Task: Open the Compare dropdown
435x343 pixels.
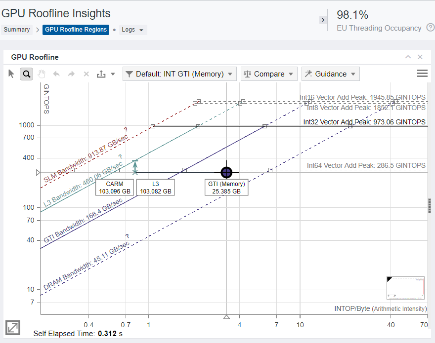Action: [269, 74]
